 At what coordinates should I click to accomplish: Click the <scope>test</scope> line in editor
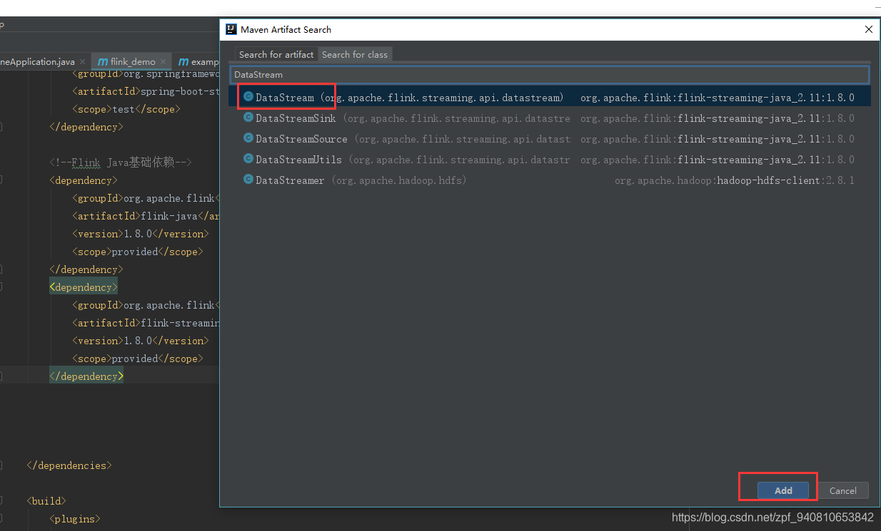click(x=126, y=109)
